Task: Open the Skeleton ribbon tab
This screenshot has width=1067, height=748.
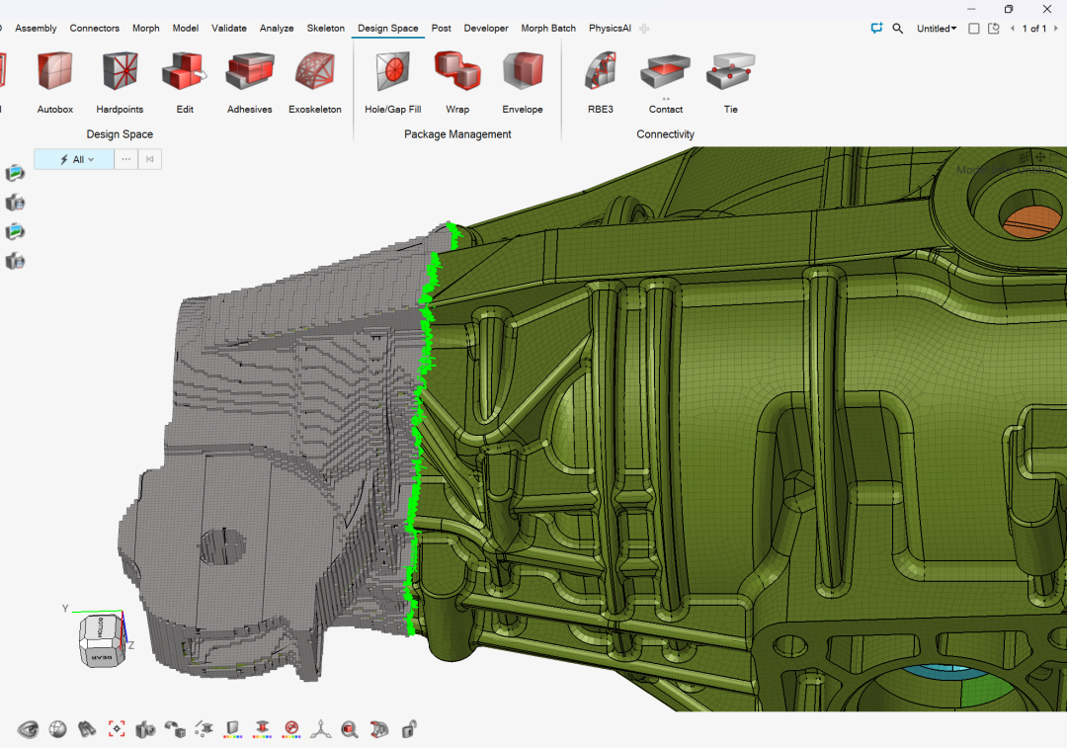Action: coord(325,28)
